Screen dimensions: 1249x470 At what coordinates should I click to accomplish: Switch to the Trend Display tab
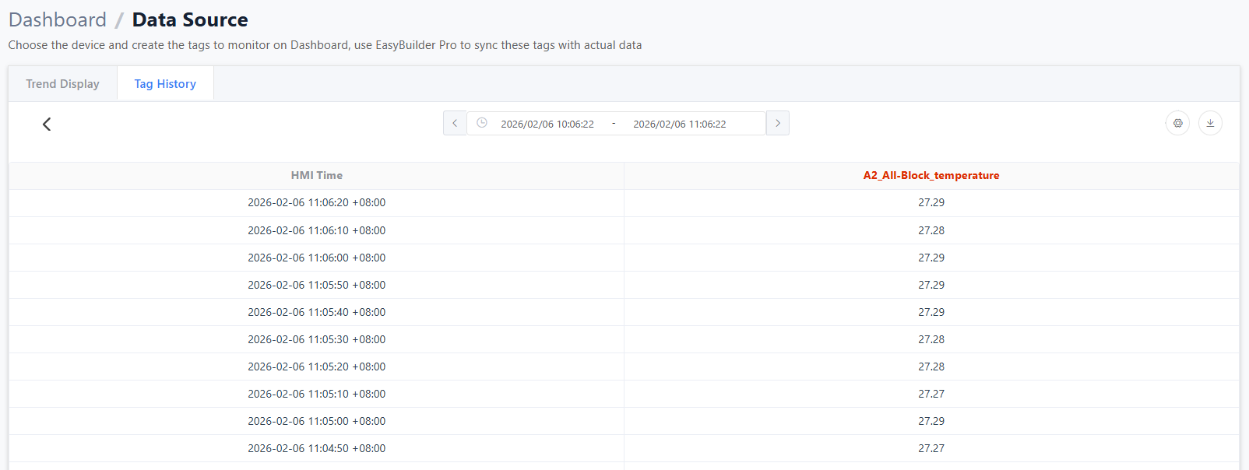click(62, 84)
